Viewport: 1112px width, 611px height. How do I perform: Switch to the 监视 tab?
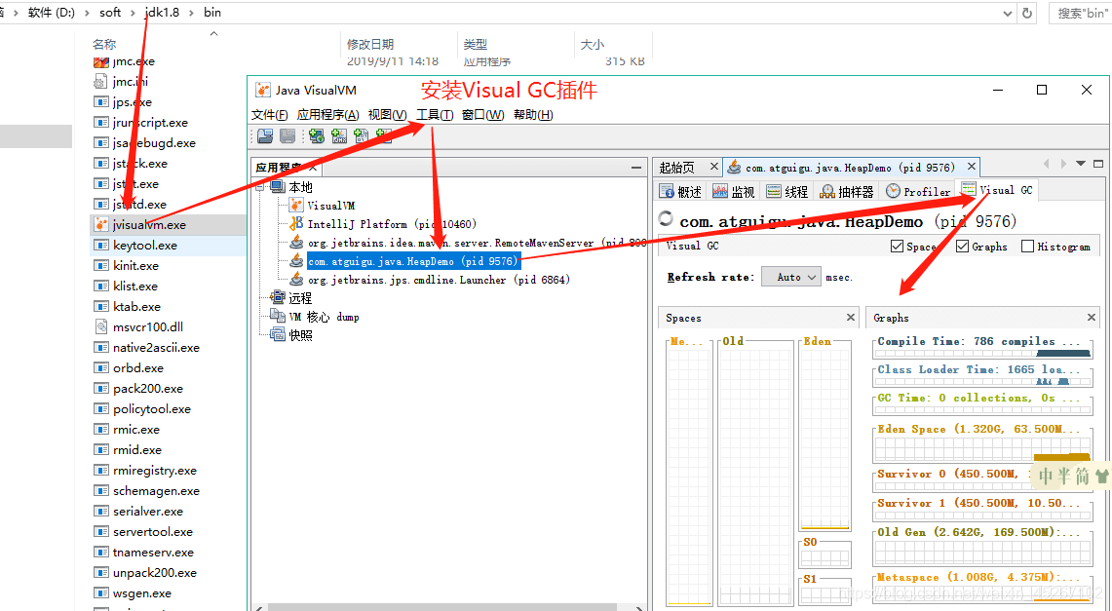(x=733, y=191)
